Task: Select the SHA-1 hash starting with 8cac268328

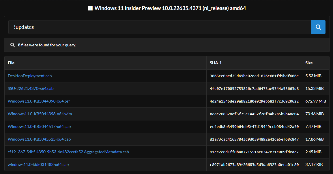Action: [x=254, y=114]
